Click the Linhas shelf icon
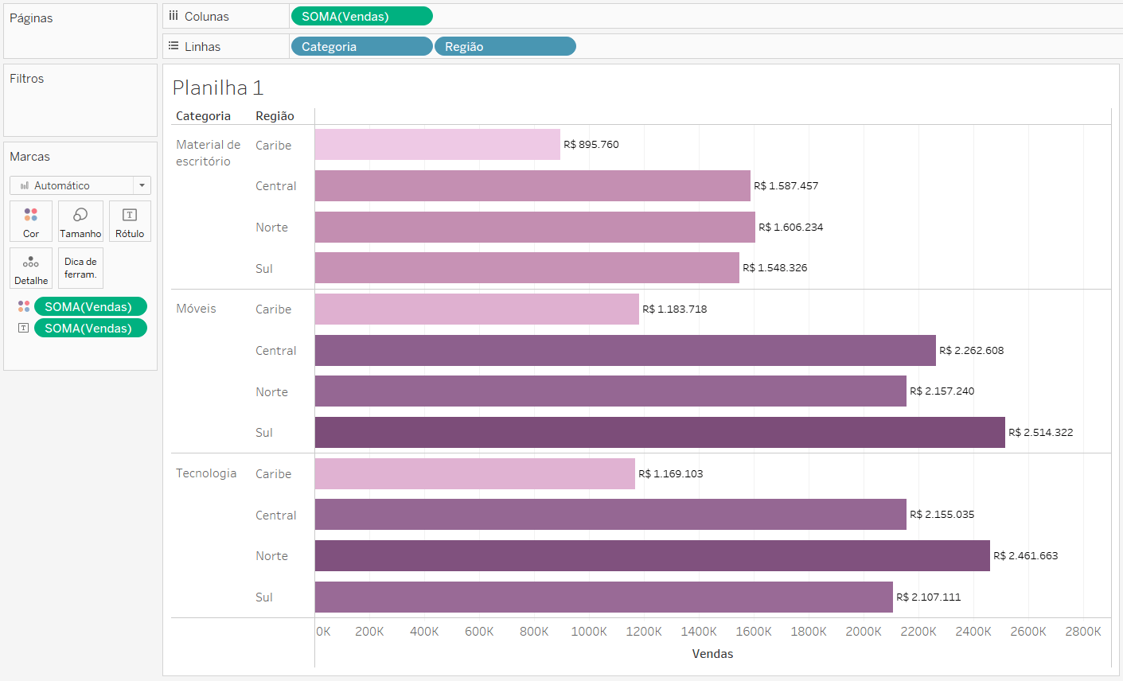 (x=174, y=46)
